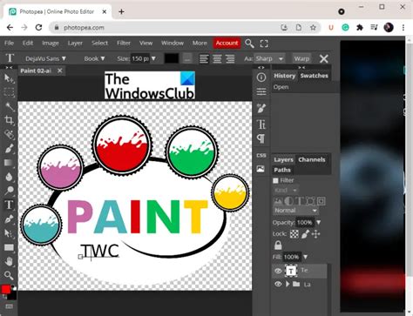
Task: Enable the Filter checkbox in Layers panel
Action: 275,180
